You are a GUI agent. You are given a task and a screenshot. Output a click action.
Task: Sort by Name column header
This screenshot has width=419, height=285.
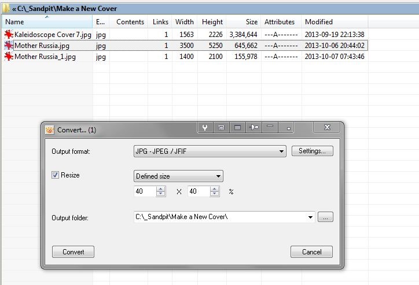click(x=47, y=21)
